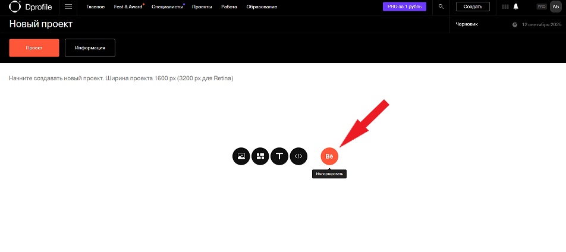Viewport: 566px width, 252px height.
Task: Open Специалисты menu item
Action: (167, 7)
